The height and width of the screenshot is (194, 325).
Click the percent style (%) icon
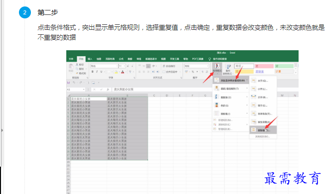click(x=193, y=72)
